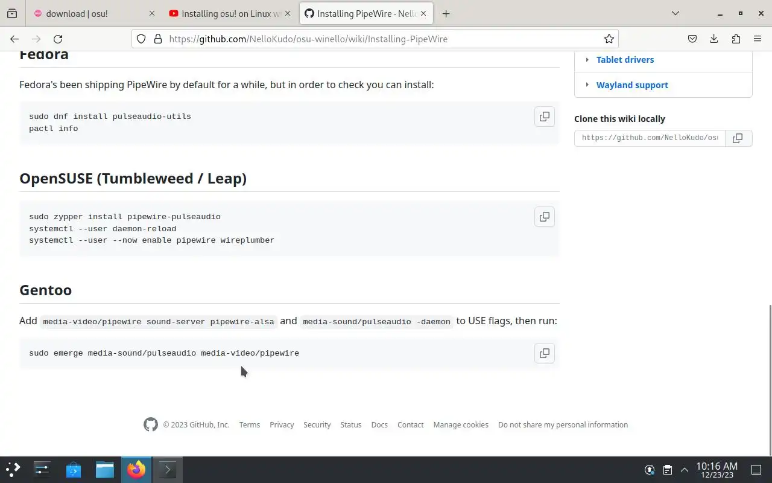Open the system settings taskbar icon

(42, 469)
